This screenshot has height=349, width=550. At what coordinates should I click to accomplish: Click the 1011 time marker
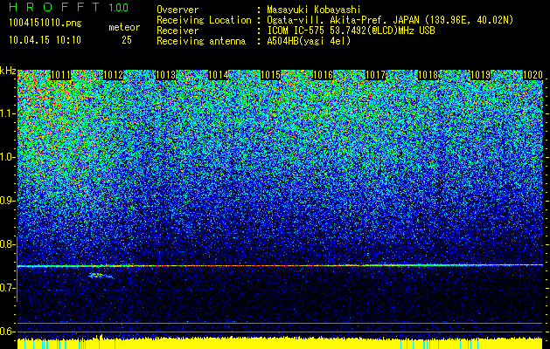61,75
